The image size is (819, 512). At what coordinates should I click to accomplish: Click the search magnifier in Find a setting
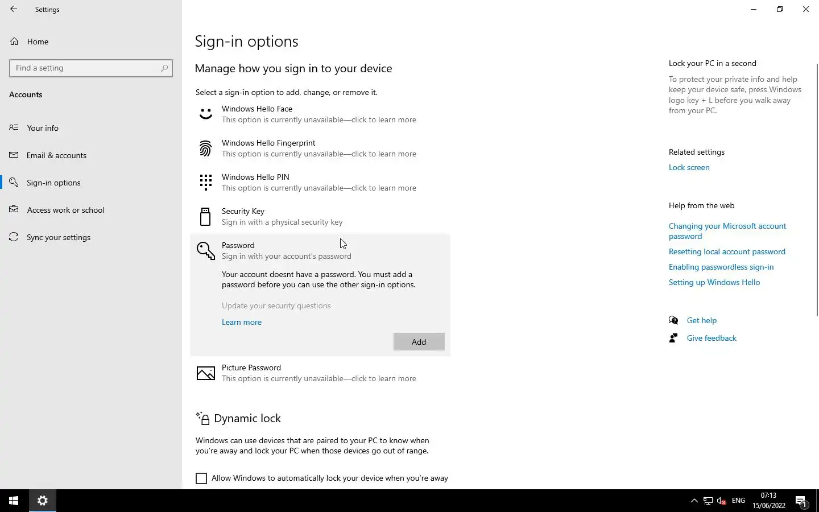click(164, 68)
